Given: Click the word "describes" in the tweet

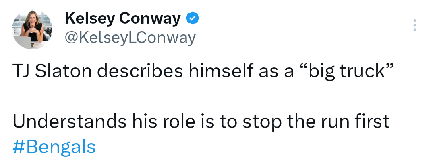Looking at the screenshot, I should point(140,71).
